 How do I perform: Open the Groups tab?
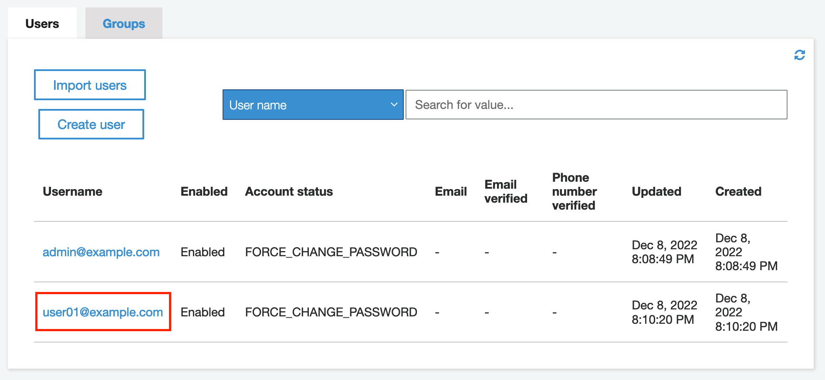pos(124,24)
